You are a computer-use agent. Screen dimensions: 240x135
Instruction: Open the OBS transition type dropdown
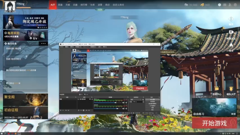click(136, 100)
